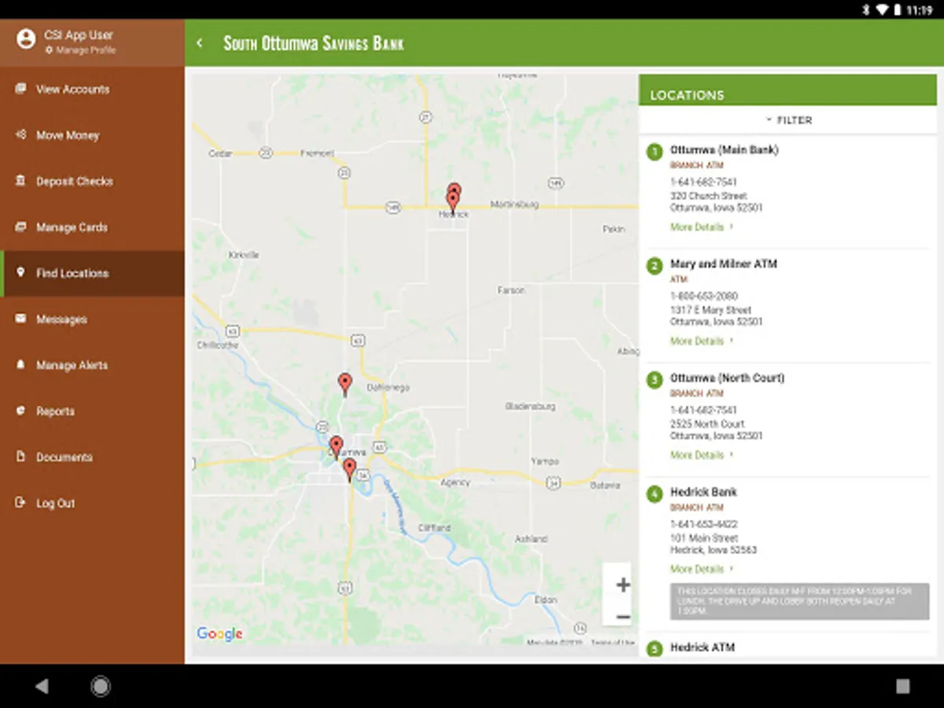Click the Google logo on the map
The width and height of the screenshot is (944, 708).
point(219,634)
